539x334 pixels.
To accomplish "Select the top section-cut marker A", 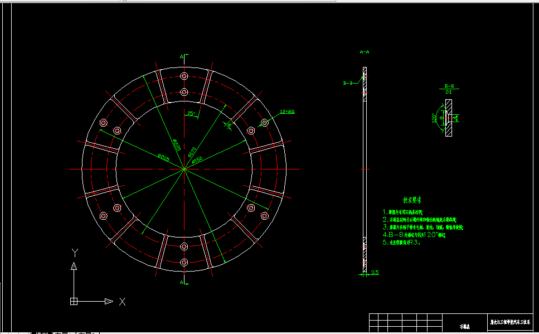I will (182, 57).
